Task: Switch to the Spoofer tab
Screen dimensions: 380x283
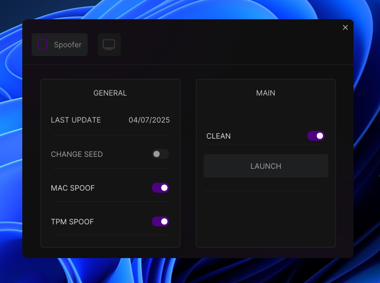Action: click(x=60, y=45)
